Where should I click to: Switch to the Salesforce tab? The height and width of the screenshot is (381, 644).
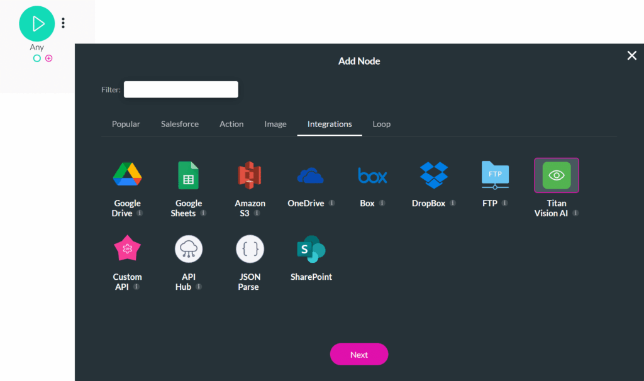pyautogui.click(x=179, y=124)
